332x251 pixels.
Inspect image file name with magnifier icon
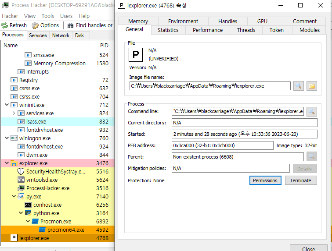coord(298,86)
